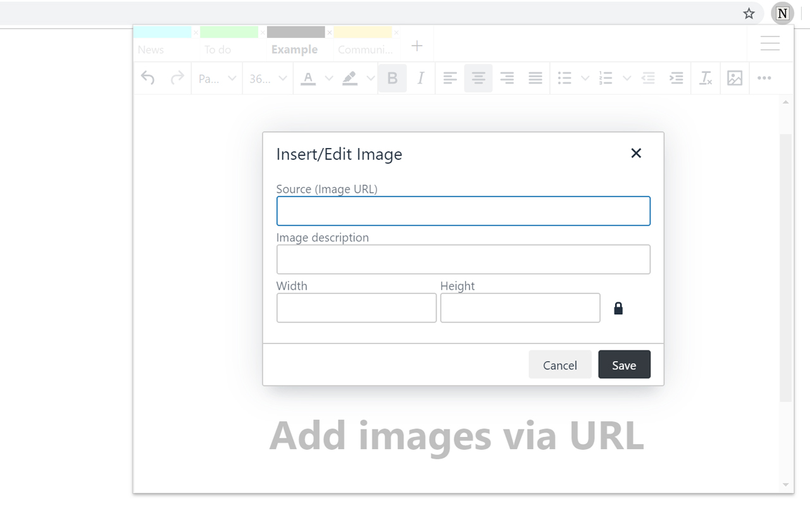Close the Example tab
The height and width of the screenshot is (506, 810).
(x=329, y=32)
